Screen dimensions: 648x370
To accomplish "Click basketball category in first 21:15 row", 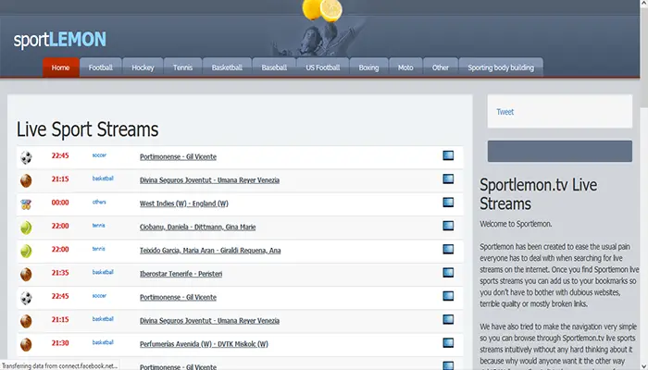I will pos(103,179).
